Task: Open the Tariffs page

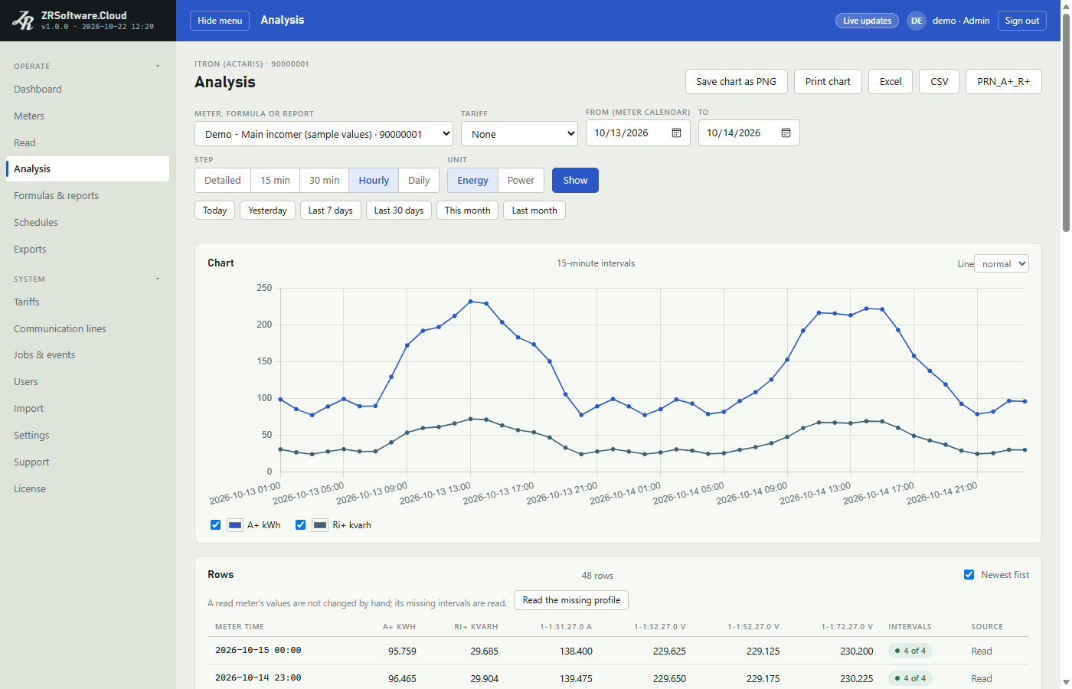Action: [x=87, y=302]
